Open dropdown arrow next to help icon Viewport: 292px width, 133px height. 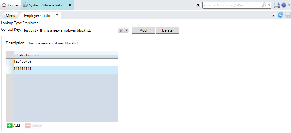[289, 6]
